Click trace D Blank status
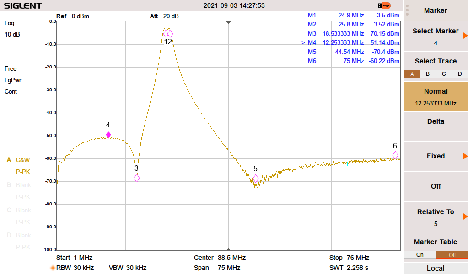468x274 pixels. [23, 235]
